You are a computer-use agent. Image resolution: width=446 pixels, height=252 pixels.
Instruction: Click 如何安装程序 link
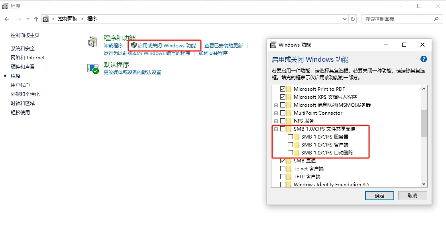tap(213, 53)
